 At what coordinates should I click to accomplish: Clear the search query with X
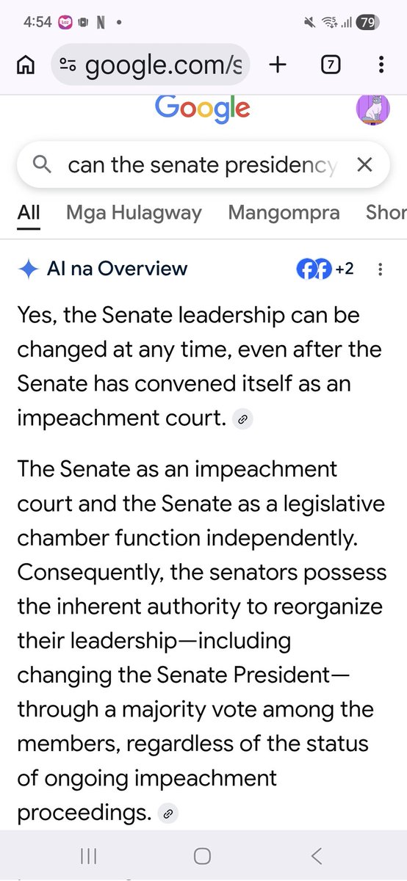tap(364, 165)
